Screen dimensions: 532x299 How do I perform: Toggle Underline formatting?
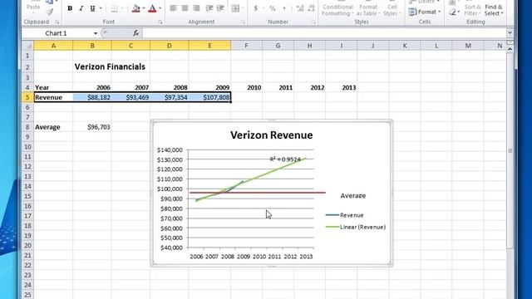point(92,8)
